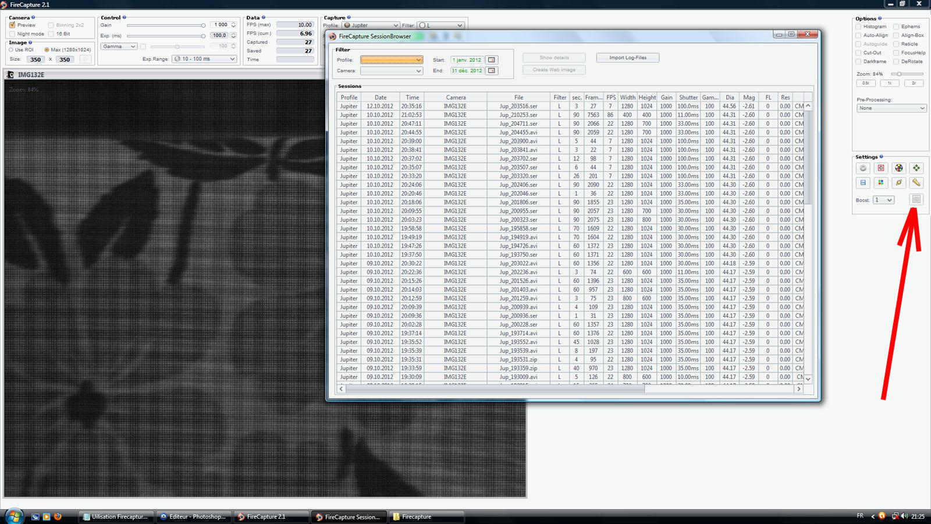Enable the Auto-Align option
Image resolution: width=931 pixels, height=524 pixels.
tap(858, 36)
